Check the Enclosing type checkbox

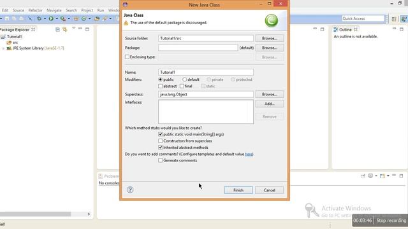[x=127, y=57]
